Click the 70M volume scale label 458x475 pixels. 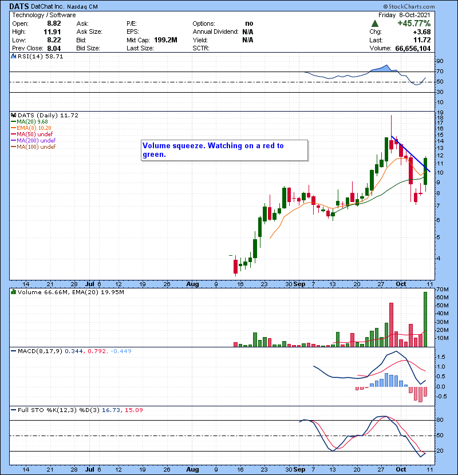(443, 290)
